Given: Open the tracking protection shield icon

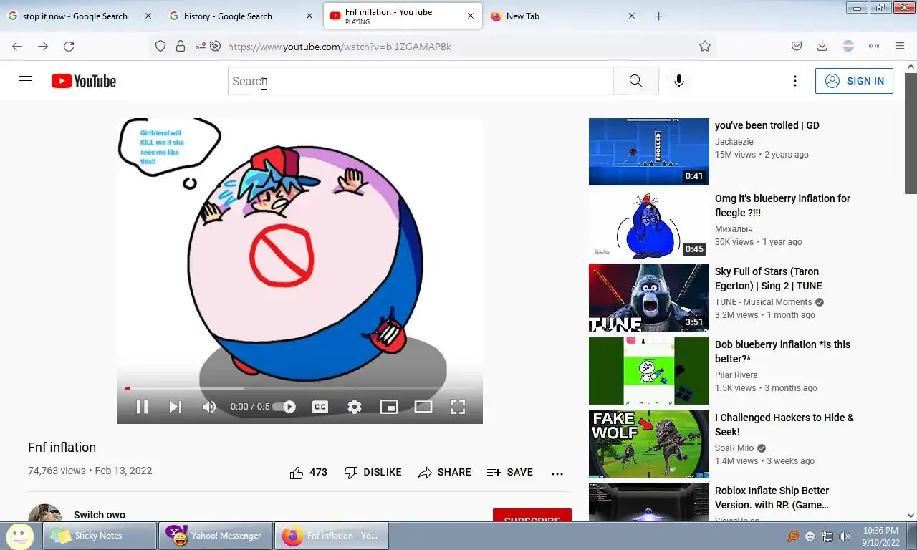Looking at the screenshot, I should [x=160, y=47].
